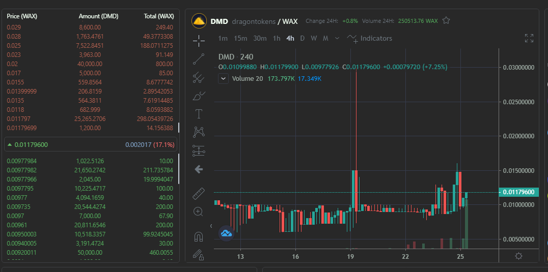
Task: Select the sell order at 0.0135
Action: point(91,101)
